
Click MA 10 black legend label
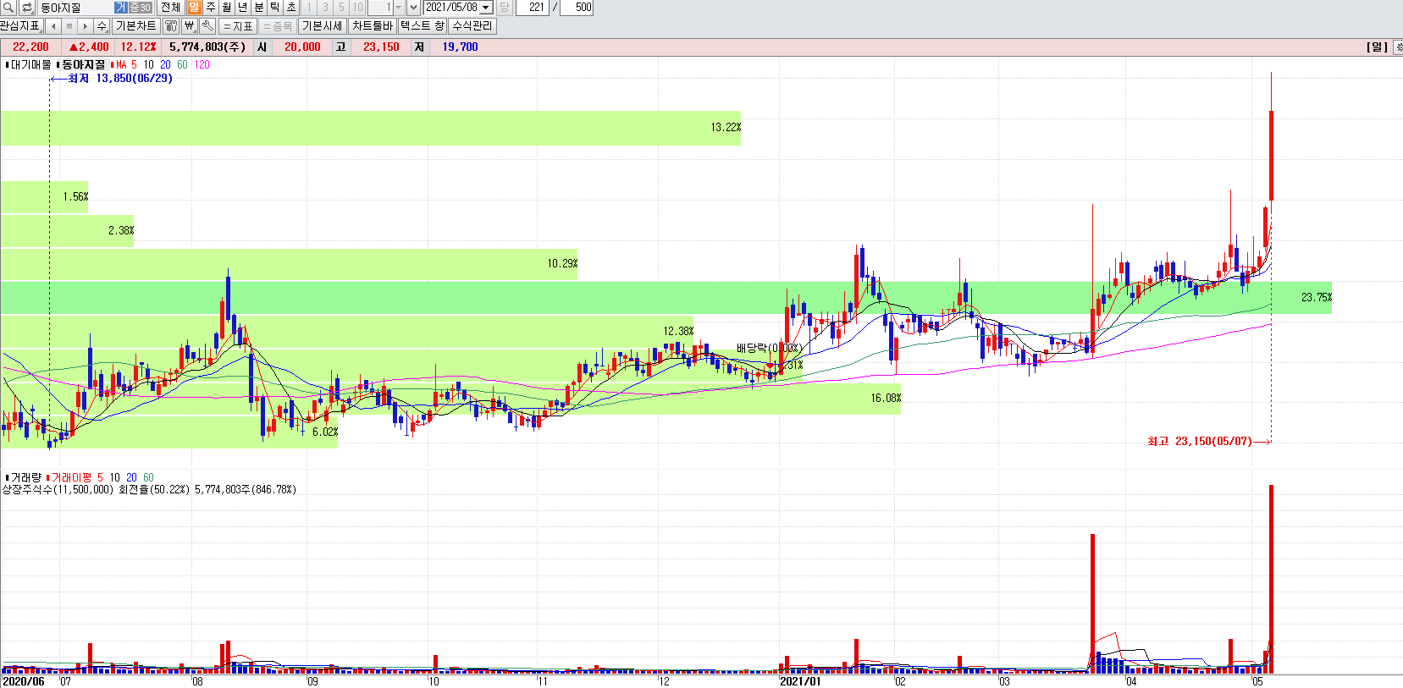[x=148, y=65]
